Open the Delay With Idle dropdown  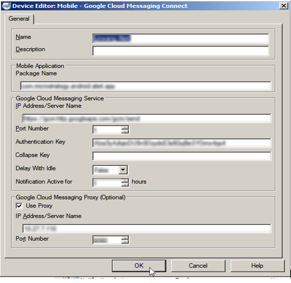pyautogui.click(x=123, y=170)
